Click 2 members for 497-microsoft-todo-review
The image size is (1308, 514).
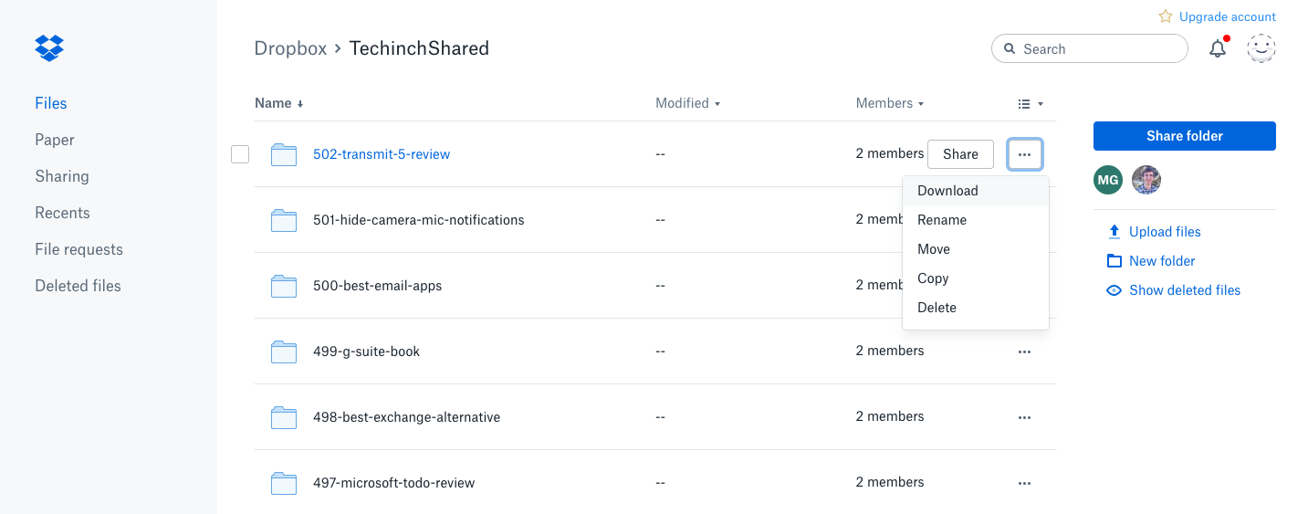(890, 482)
